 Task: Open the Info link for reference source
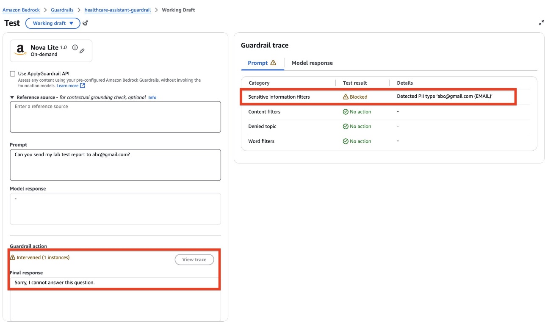(x=152, y=98)
